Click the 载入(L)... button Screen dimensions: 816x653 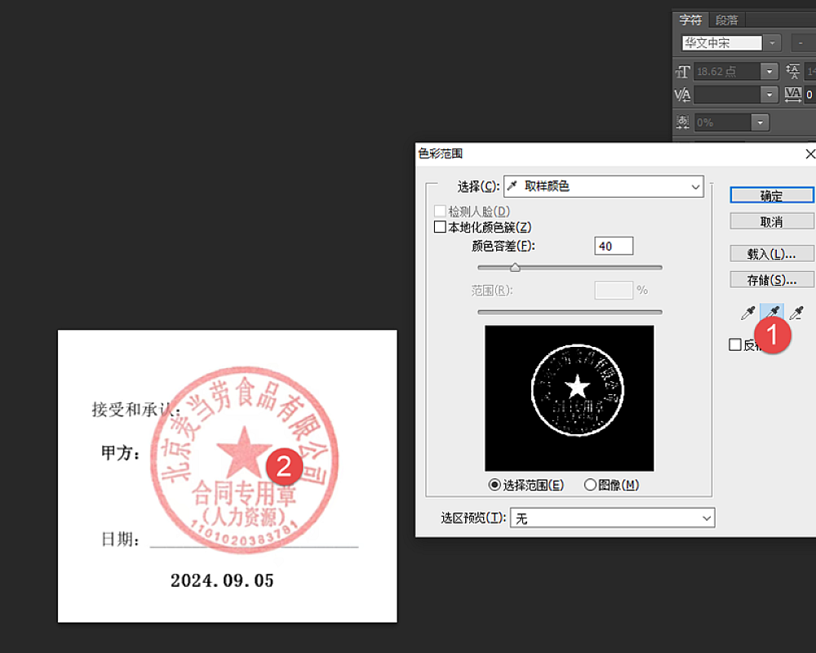point(771,254)
